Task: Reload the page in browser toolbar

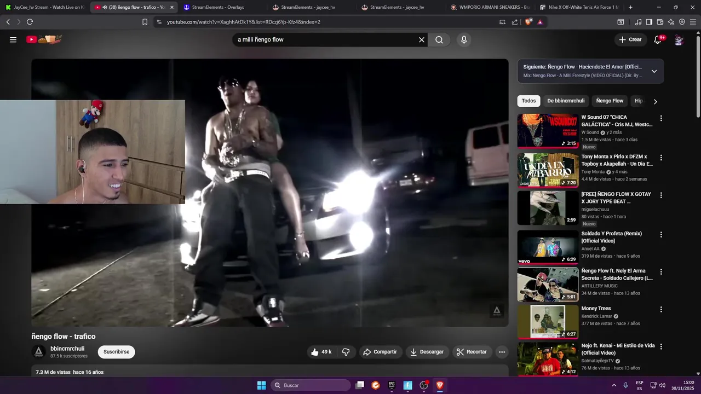Action: (x=30, y=22)
